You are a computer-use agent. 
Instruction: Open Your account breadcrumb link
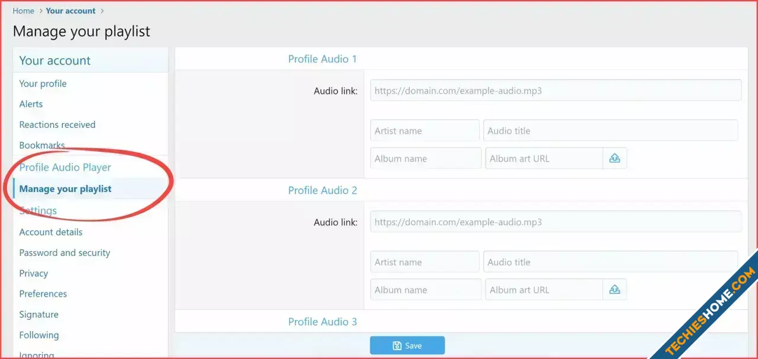coord(70,11)
